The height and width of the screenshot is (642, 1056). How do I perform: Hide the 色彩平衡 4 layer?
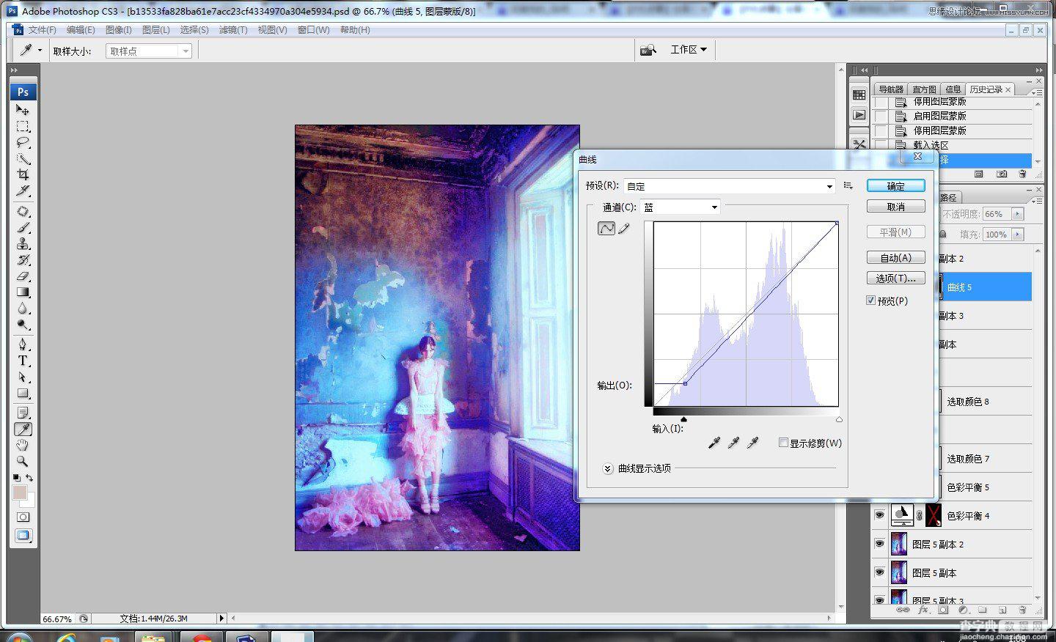[879, 515]
